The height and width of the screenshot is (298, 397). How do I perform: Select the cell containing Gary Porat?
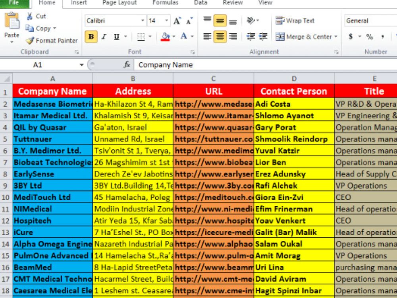pos(294,128)
